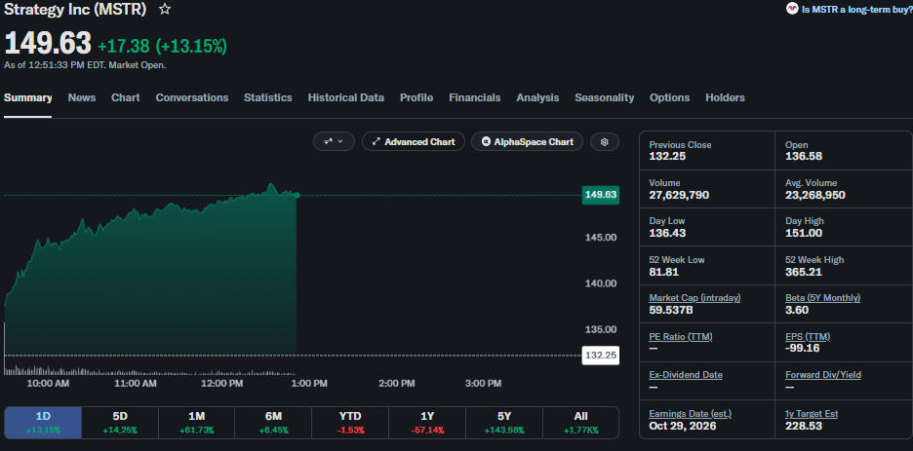Image resolution: width=913 pixels, height=451 pixels.
Task: Open the Advanced Chart
Action: [414, 142]
